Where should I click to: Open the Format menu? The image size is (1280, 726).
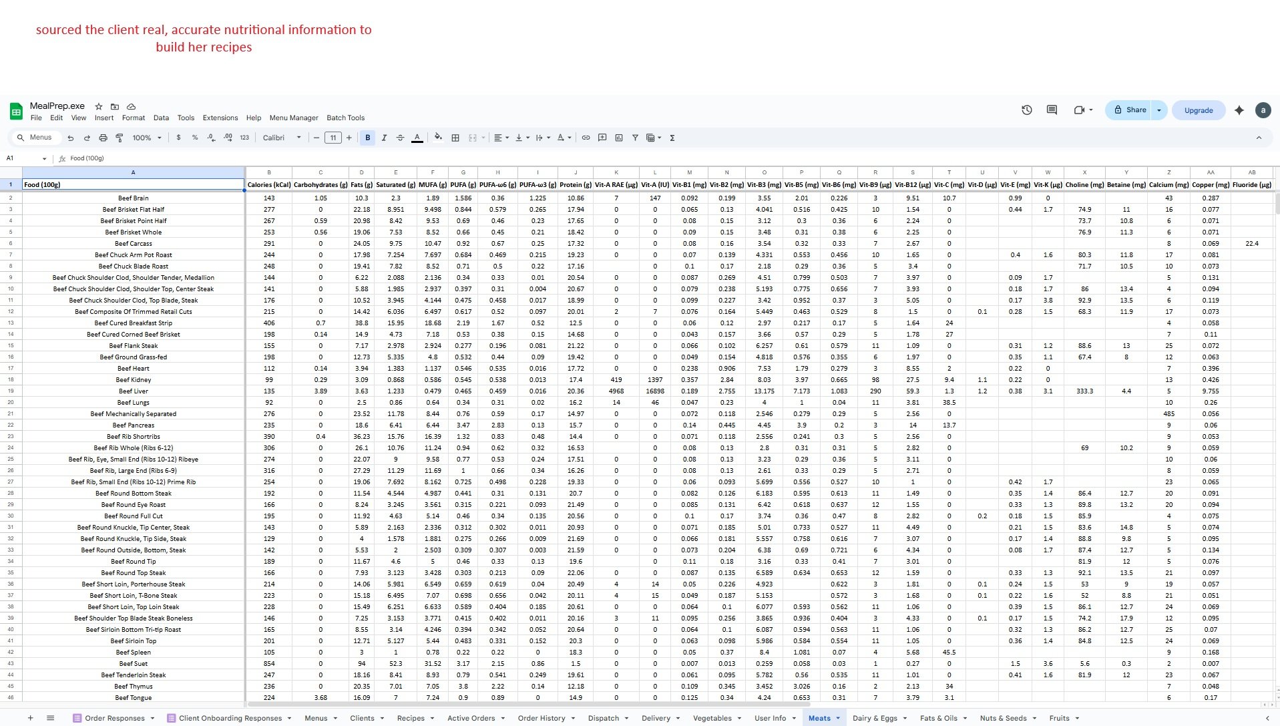(x=134, y=118)
